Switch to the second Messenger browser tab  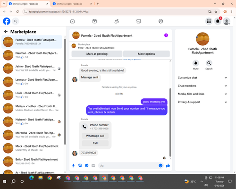coord(71,4)
